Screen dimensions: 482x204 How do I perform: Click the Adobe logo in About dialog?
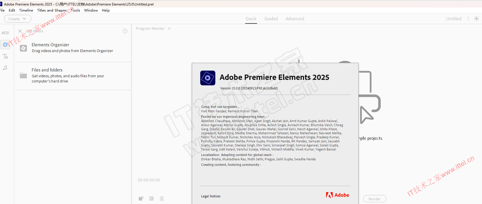(337, 195)
